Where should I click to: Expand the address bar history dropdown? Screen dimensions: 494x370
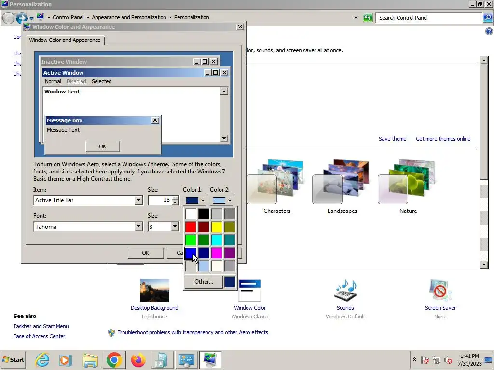(356, 18)
